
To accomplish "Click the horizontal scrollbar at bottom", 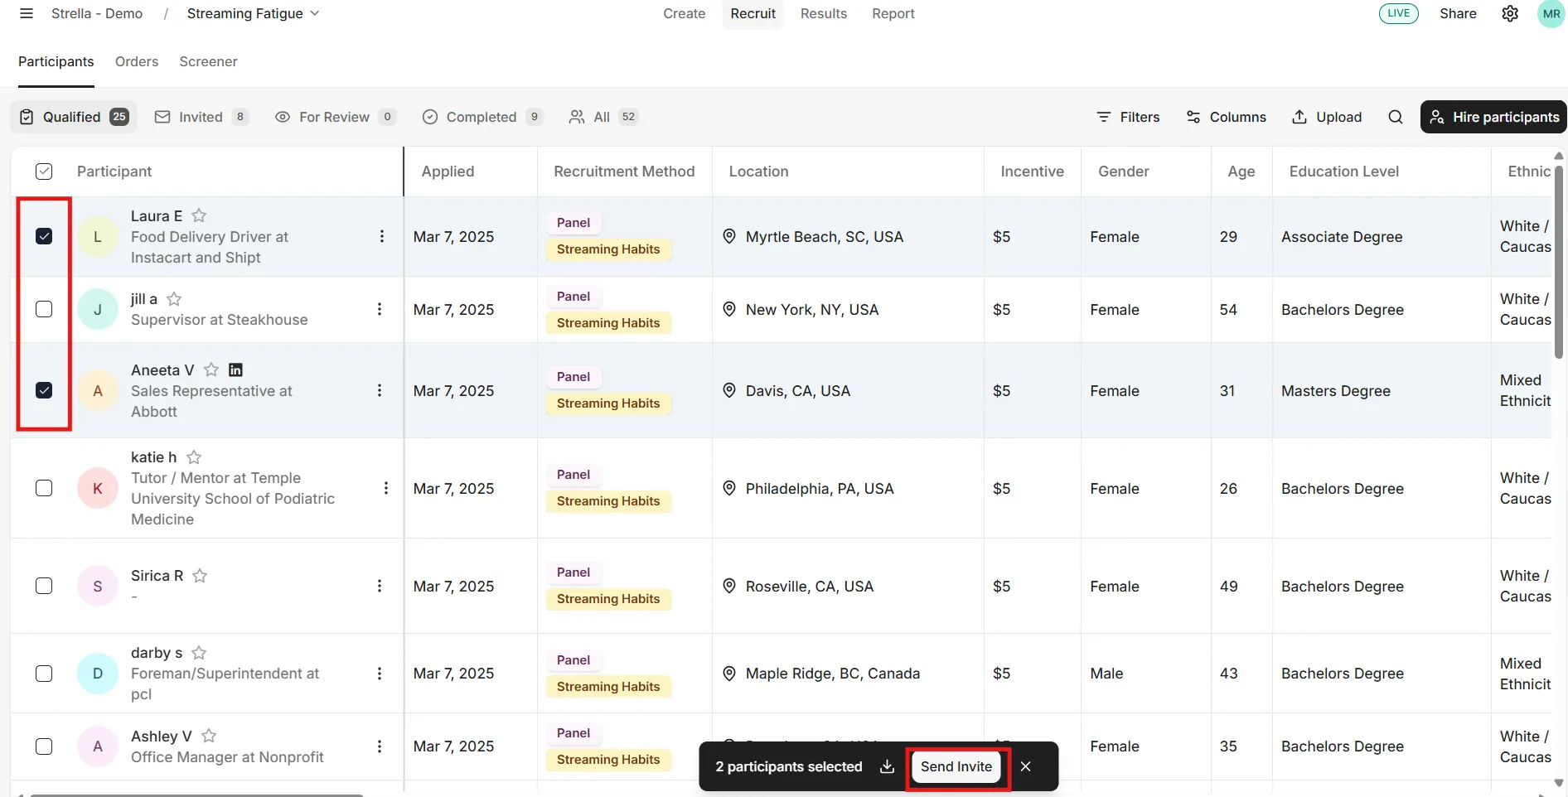I will pyautogui.click(x=197, y=795).
